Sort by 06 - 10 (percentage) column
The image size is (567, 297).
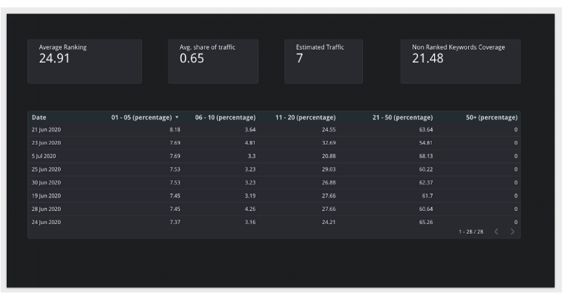[x=225, y=118]
